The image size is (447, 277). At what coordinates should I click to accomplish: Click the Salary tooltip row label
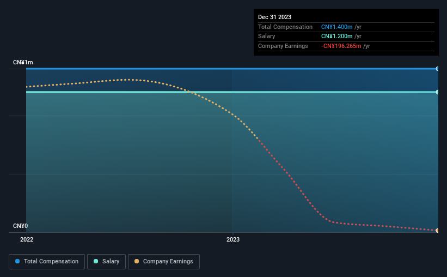[x=267, y=37]
